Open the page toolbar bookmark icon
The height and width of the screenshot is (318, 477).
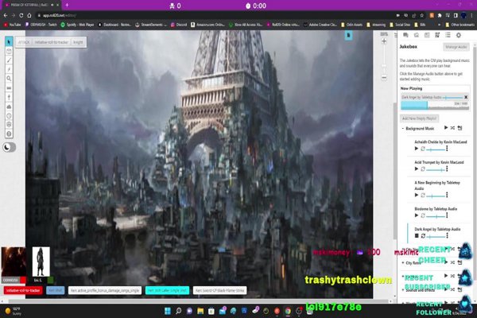(x=349, y=36)
